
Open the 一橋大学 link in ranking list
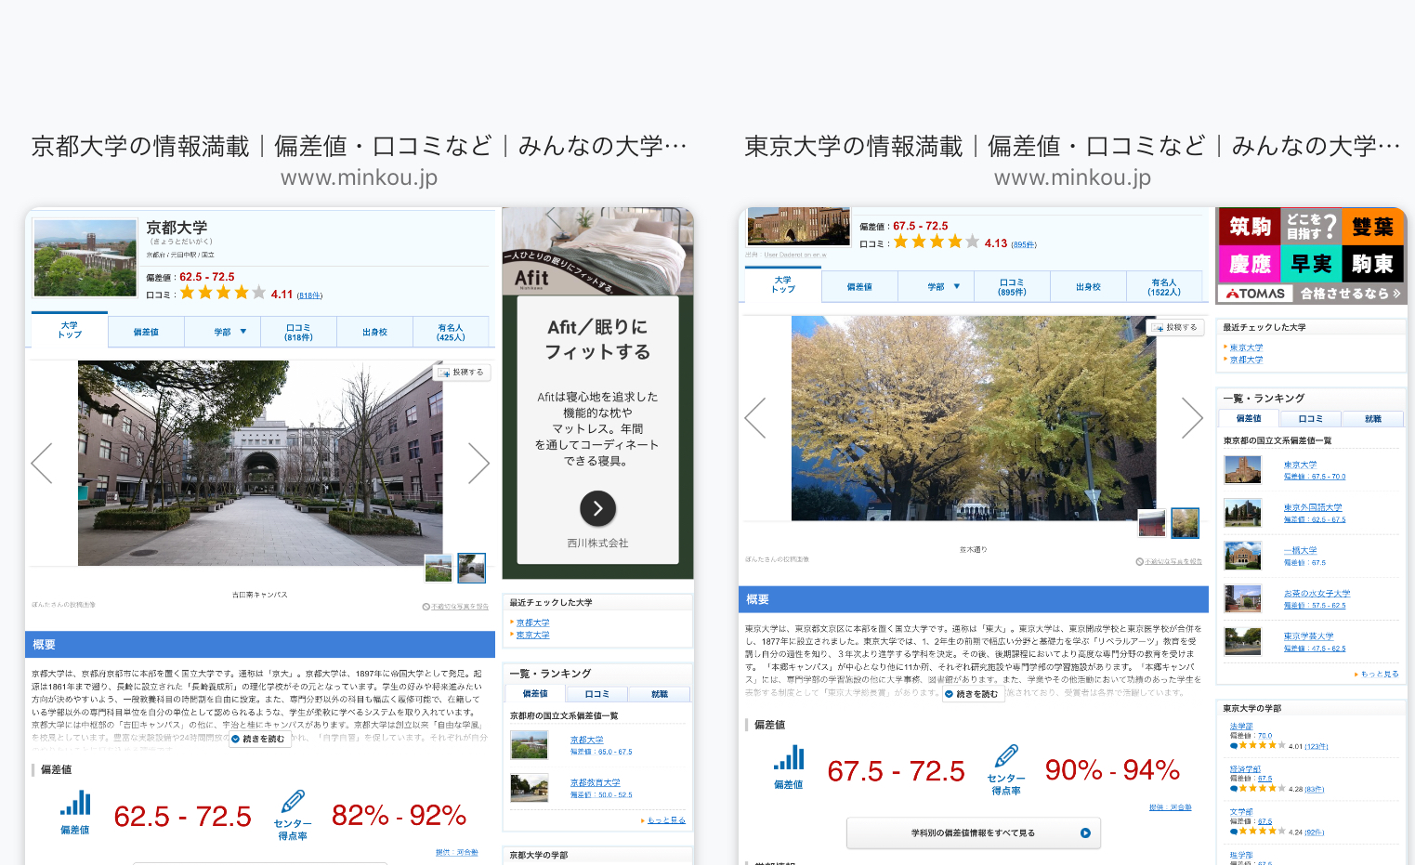click(x=1300, y=550)
